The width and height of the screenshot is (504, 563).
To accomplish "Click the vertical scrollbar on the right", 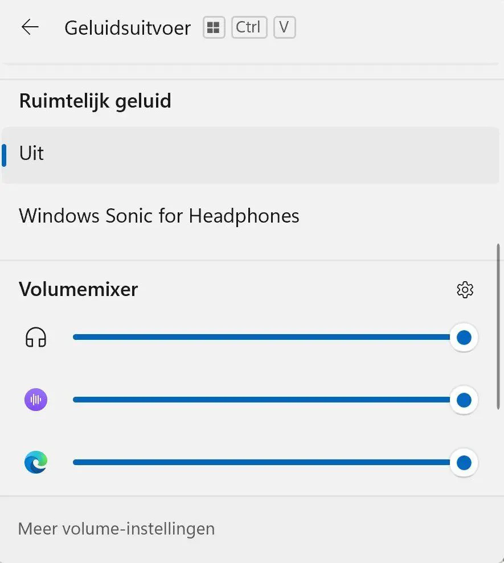I will click(498, 326).
